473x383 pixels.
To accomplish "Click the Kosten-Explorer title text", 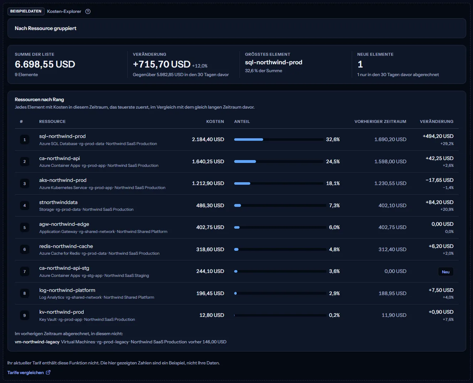I will [x=64, y=11].
